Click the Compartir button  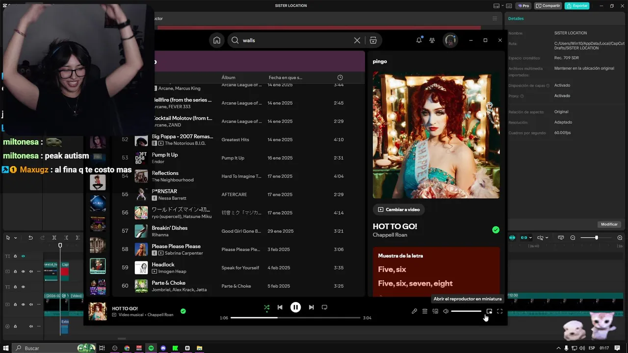548,6
